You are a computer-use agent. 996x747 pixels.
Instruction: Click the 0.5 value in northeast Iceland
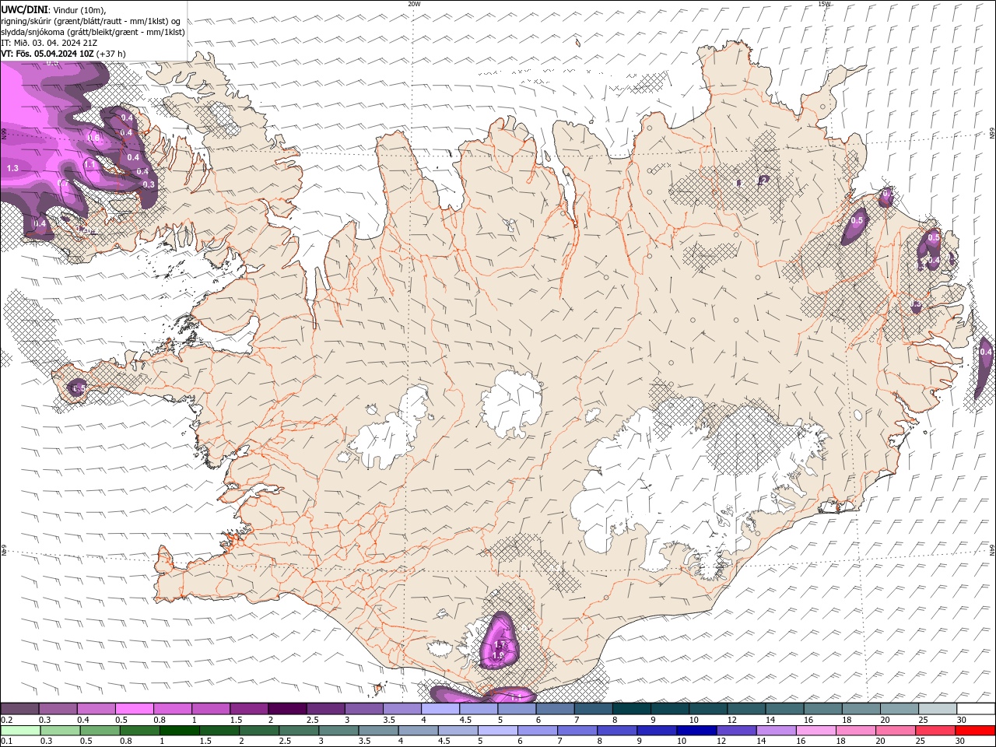pos(857,221)
